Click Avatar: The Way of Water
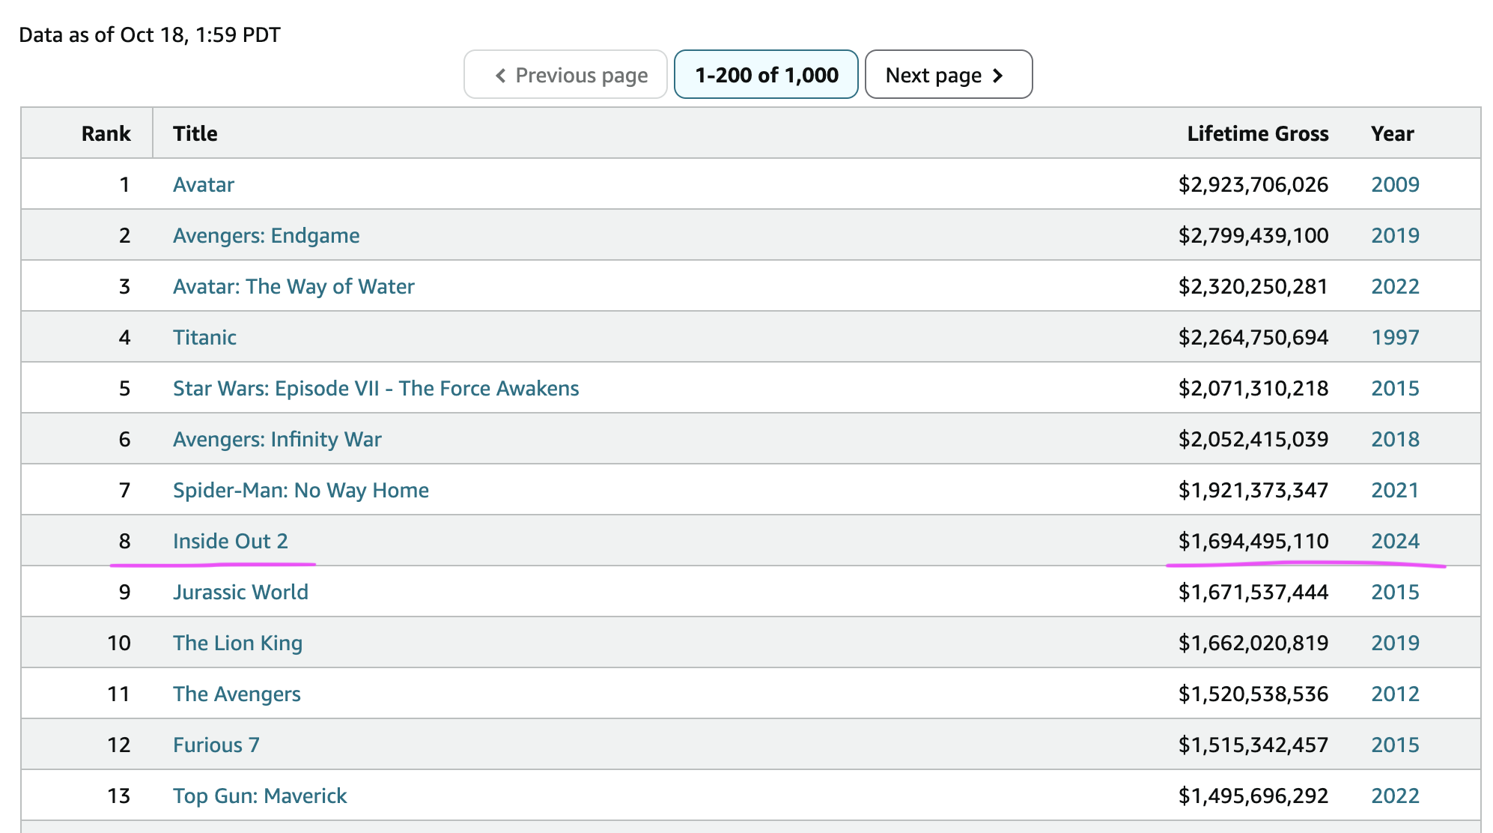Screen dimensions: 1493x833 (293, 286)
